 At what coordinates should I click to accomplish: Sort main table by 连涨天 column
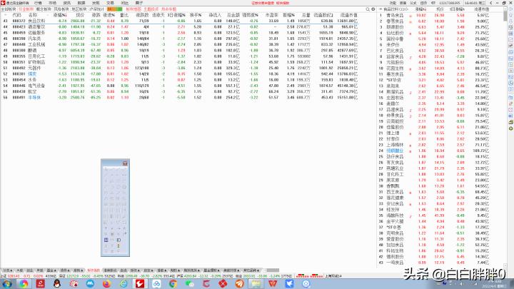[158, 15]
